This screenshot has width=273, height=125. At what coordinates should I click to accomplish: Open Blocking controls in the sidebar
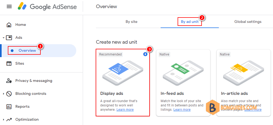click(x=31, y=94)
